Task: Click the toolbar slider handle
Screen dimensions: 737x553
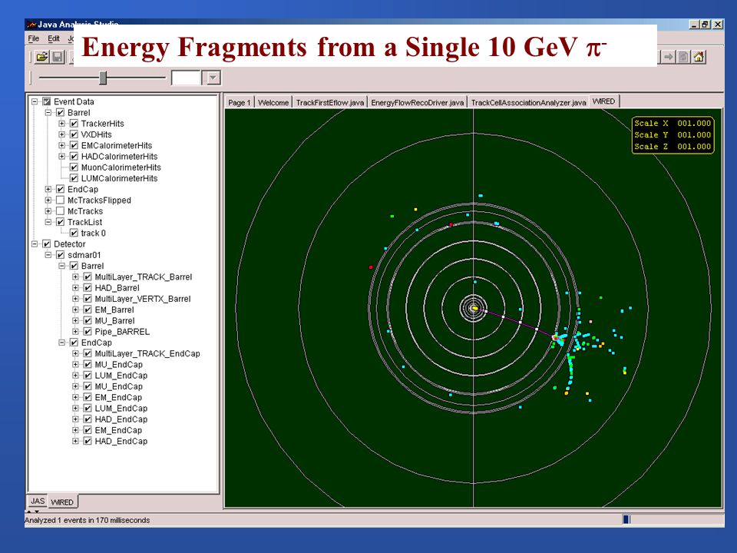Action: tap(103, 78)
